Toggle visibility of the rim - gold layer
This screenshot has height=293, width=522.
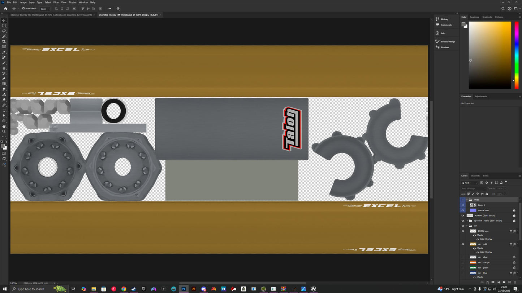tap(463, 244)
